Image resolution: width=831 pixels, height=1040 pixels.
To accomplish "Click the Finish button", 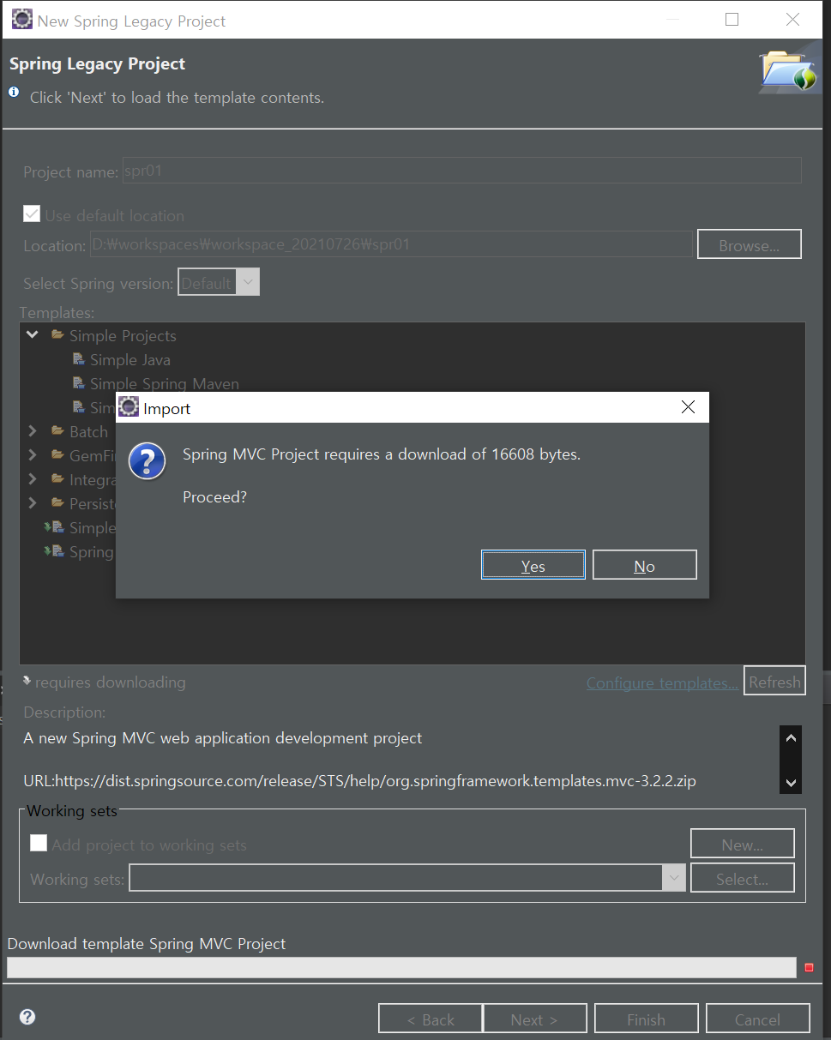I will (646, 1019).
